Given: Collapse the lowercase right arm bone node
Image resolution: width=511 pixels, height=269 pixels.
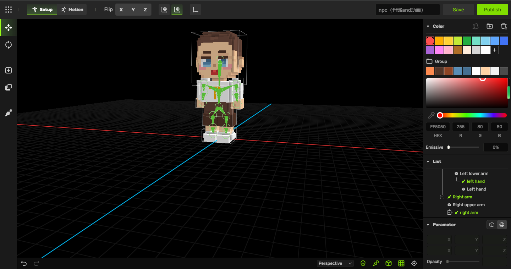Looking at the screenshot, I should tap(449, 213).
